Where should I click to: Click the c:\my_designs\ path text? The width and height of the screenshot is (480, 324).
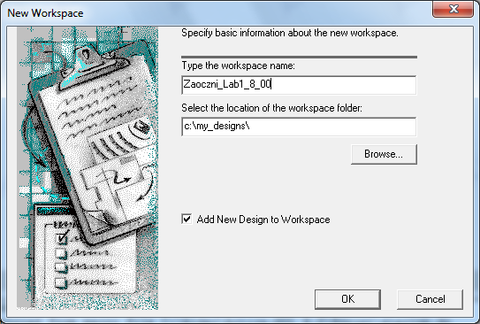point(217,126)
